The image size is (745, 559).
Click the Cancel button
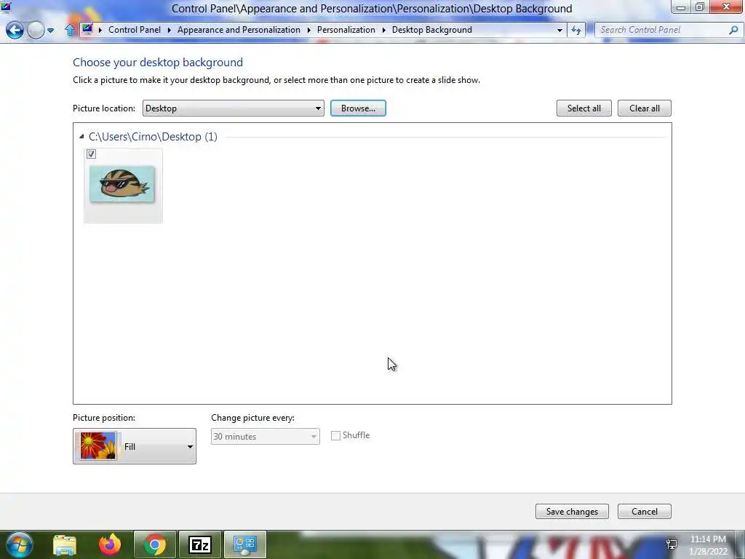click(x=645, y=512)
